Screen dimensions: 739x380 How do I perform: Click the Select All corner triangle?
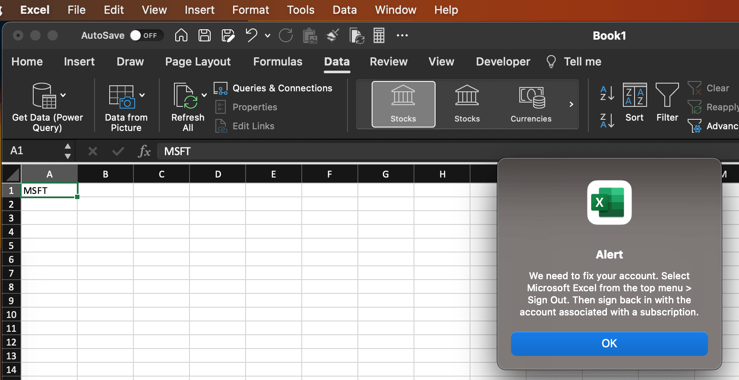coord(12,174)
